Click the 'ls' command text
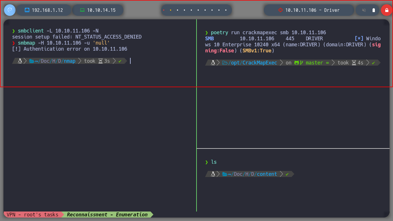 click(214, 162)
